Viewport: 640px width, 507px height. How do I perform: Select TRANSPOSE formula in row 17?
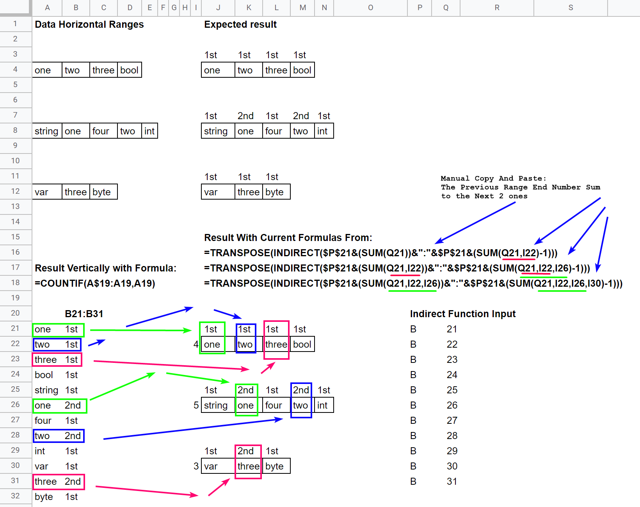point(397,268)
